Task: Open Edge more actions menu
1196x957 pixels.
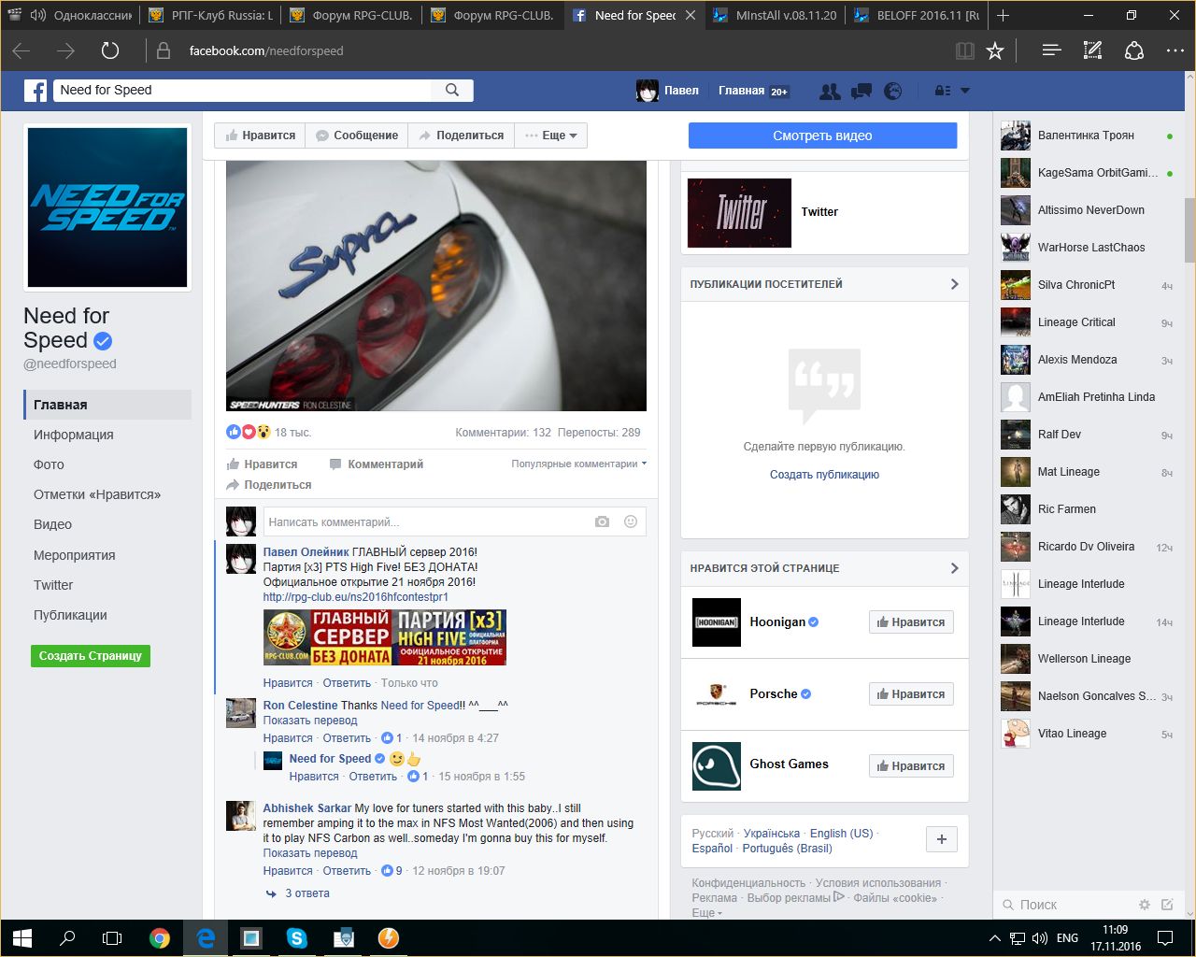Action: tap(1175, 50)
